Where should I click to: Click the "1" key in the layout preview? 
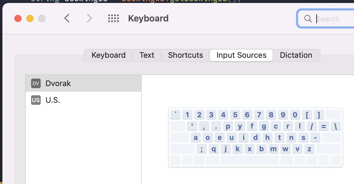187,115
